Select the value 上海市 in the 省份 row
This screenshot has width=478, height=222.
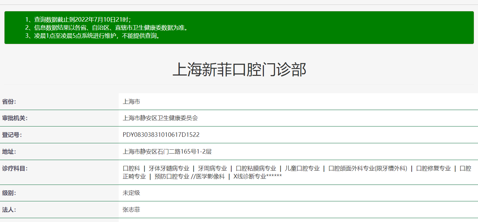(131, 102)
